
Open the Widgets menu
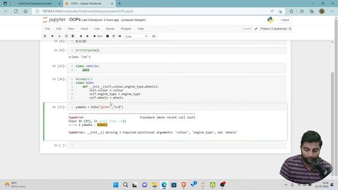point(126,28)
